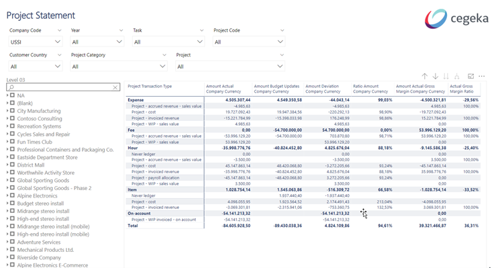Sort by Amount Actual Company Currency header
The image size is (498, 268).
coord(223,89)
